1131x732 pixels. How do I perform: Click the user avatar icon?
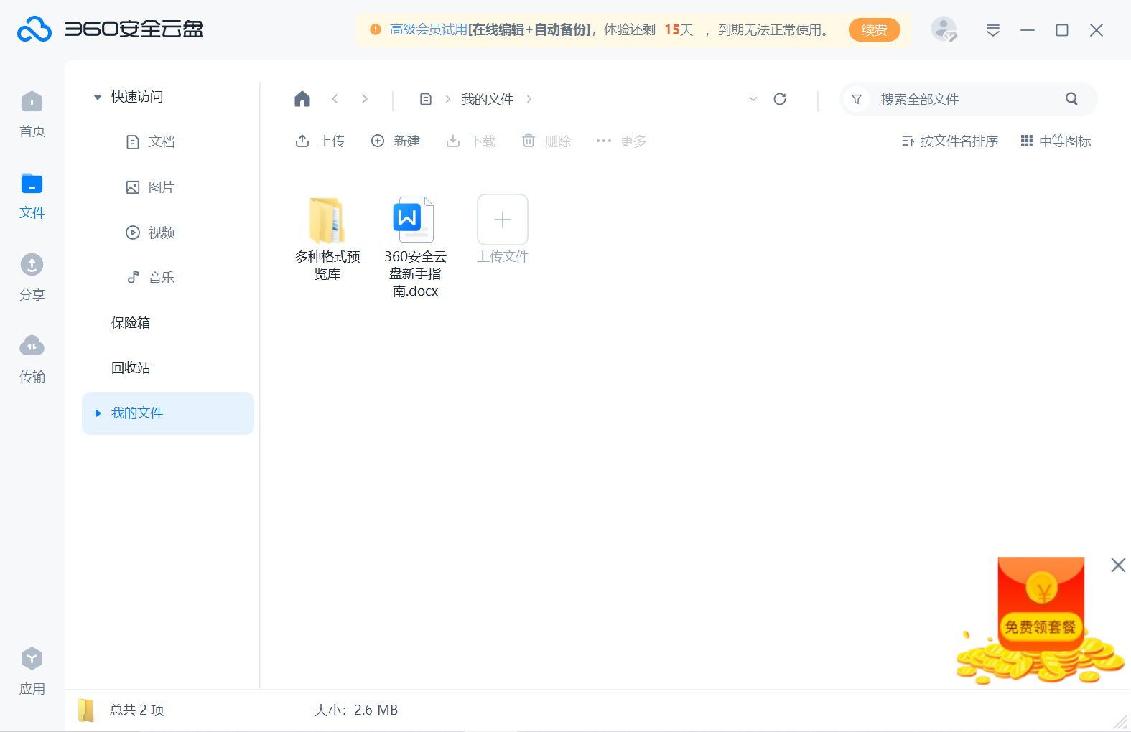point(944,29)
